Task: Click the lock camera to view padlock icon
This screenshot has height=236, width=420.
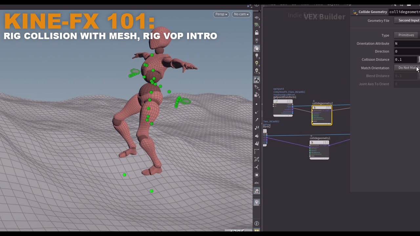Action: 257,33
